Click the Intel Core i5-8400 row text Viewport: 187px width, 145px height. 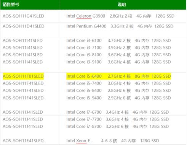(x=118, y=91)
